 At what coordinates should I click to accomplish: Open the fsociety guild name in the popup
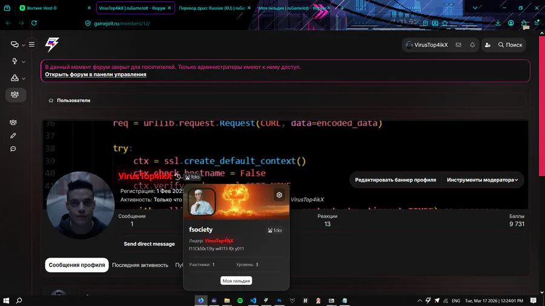tap(200, 230)
